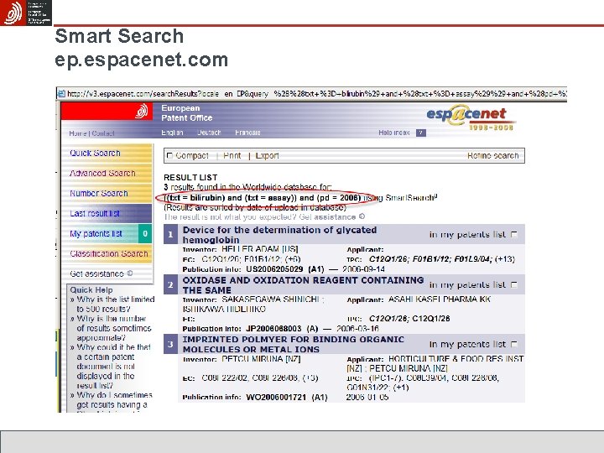Click the red European Patent Office logo banner
Image resolution: width=604 pixels, height=453 pixels.
(x=107, y=112)
